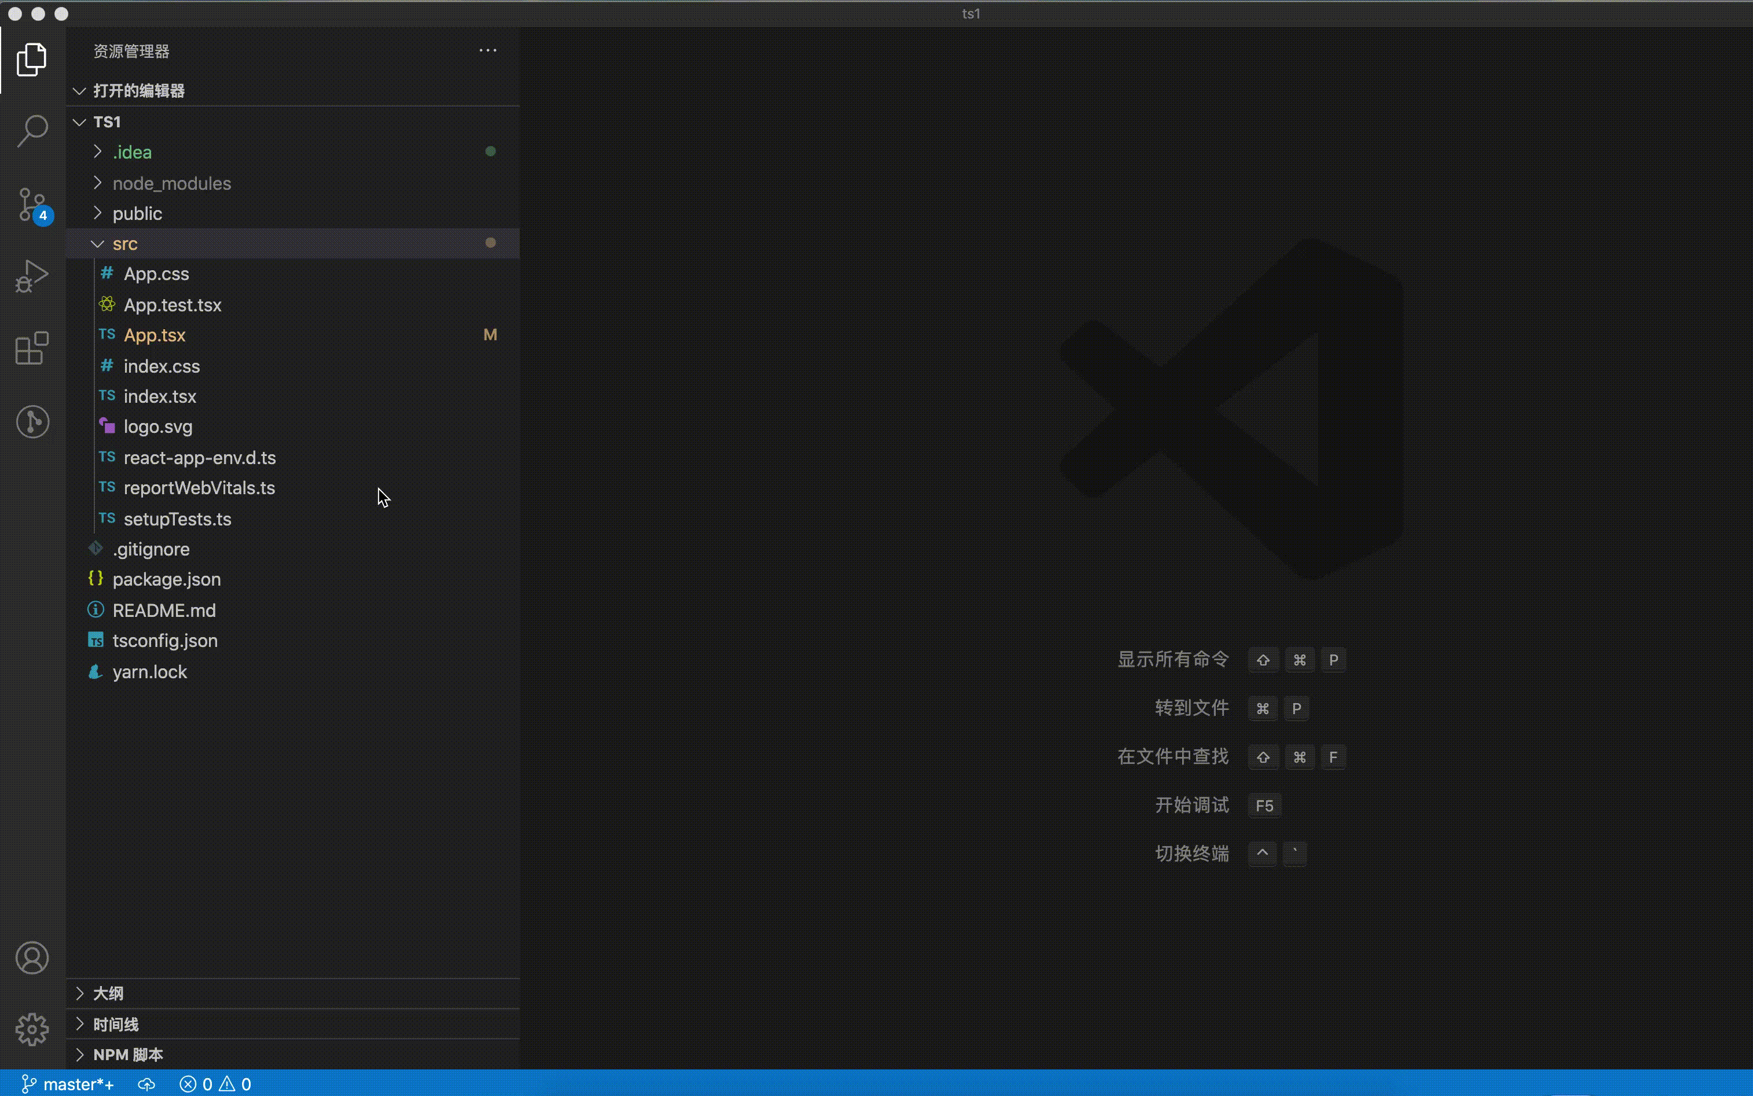Open the Accounts menu icon
The image size is (1753, 1096).
pyautogui.click(x=32, y=958)
